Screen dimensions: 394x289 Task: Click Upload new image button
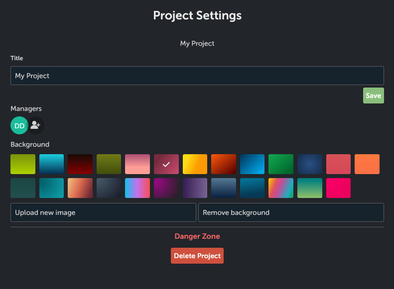pos(103,212)
